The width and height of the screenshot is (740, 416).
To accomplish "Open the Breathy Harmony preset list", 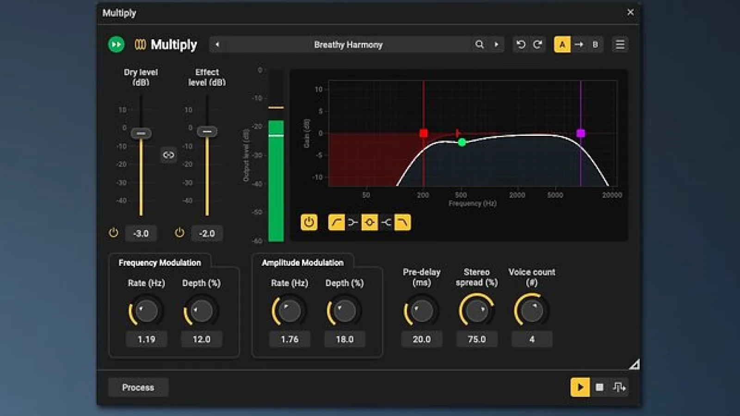I will point(348,44).
